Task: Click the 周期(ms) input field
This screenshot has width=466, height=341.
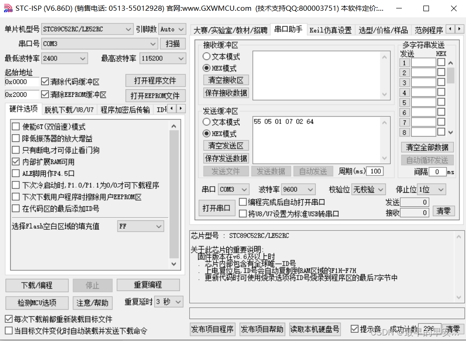Action: [x=374, y=171]
